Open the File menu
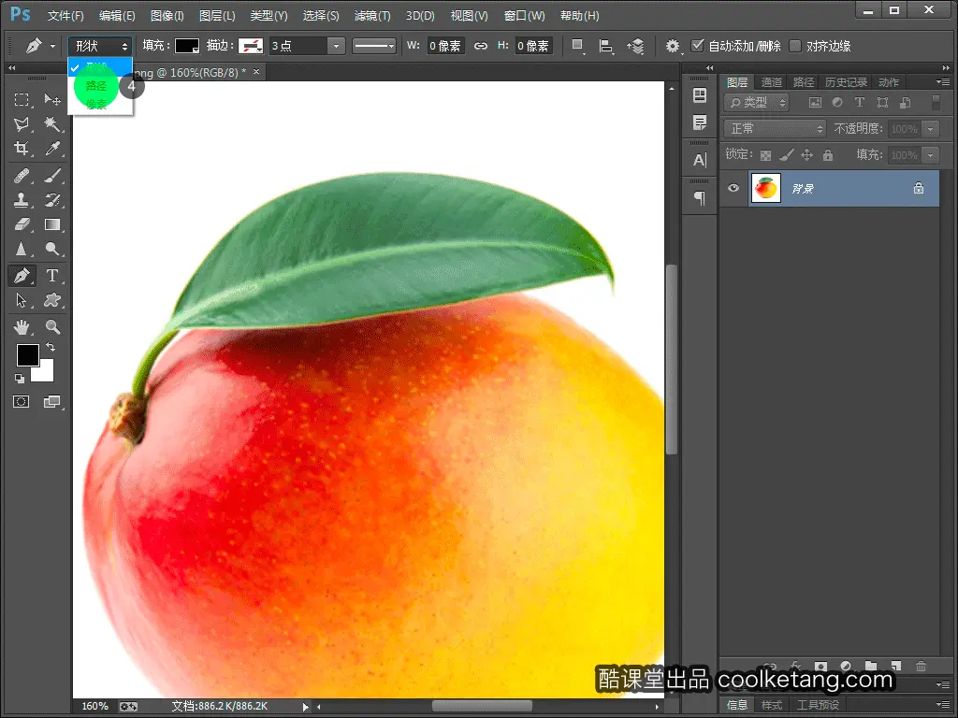 click(x=65, y=16)
